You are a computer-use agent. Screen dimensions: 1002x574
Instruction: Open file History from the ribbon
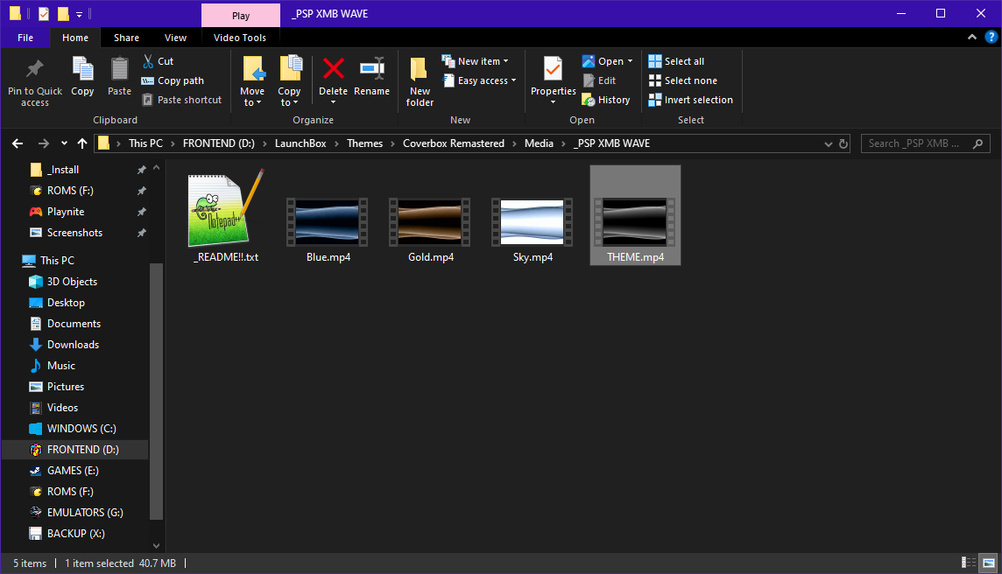click(606, 100)
